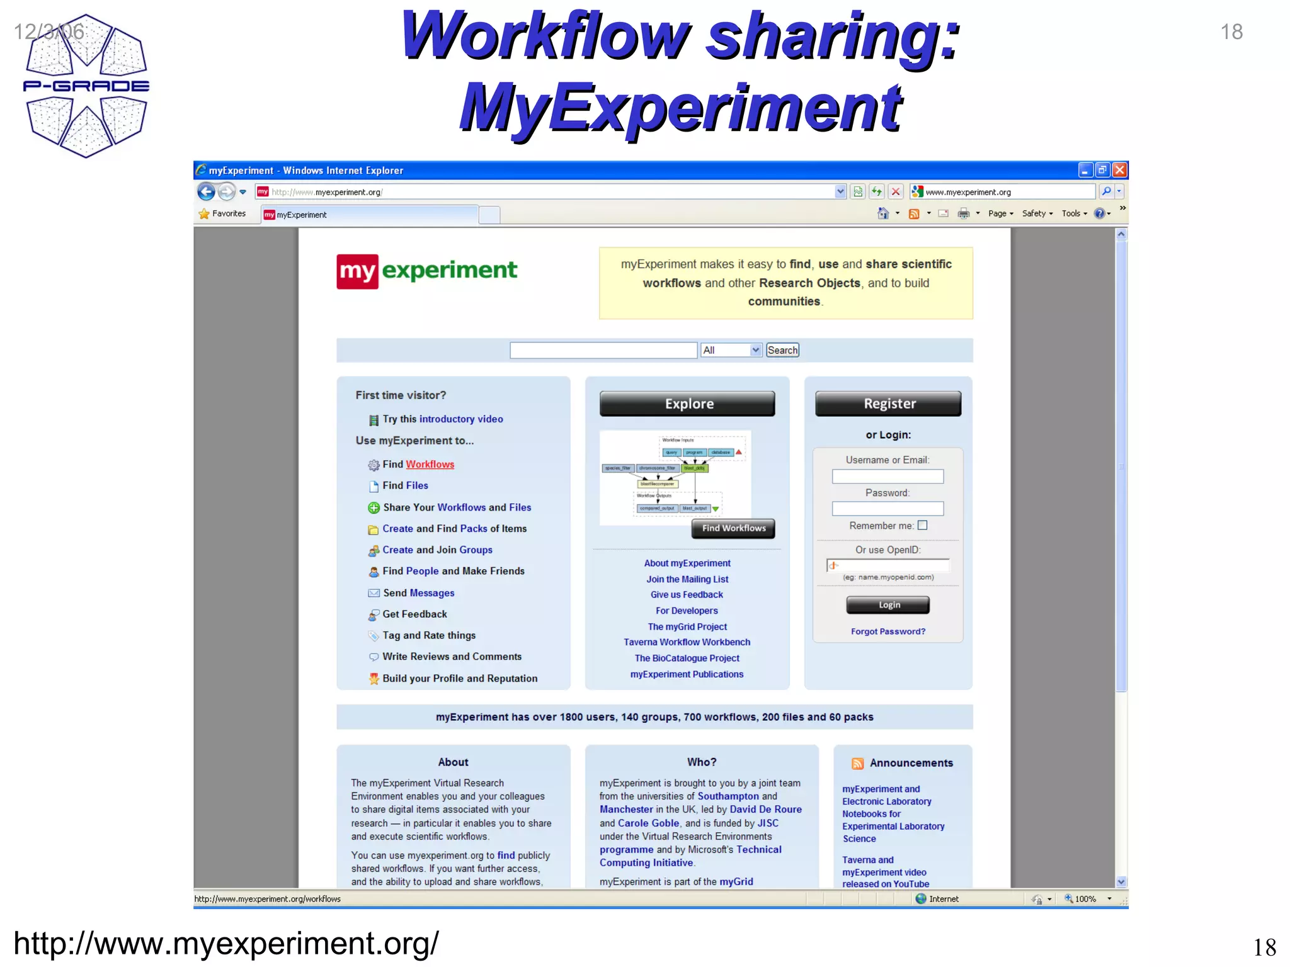The height and width of the screenshot is (967, 1290).
Task: Click the vertical scrollbar thumb
Action: 1121,466
